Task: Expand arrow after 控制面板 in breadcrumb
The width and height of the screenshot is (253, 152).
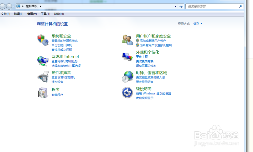Action: (x=40, y=6)
